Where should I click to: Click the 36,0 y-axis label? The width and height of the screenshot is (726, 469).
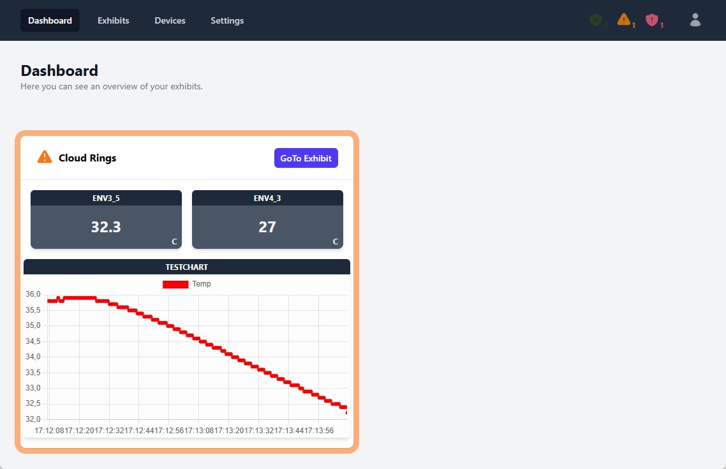point(33,294)
